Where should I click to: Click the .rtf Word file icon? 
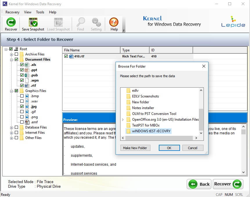click(x=27, y=86)
